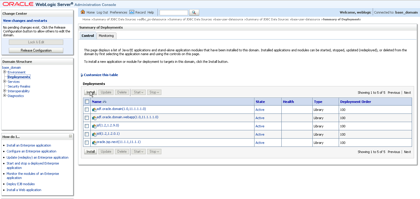
Task: Click the Home house icon in toolbar
Action: coord(83,12)
